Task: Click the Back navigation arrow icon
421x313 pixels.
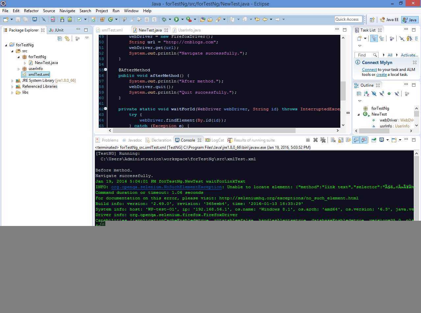Action: (x=265, y=19)
